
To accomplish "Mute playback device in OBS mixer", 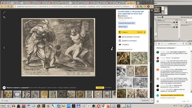I will click(174, 27).
